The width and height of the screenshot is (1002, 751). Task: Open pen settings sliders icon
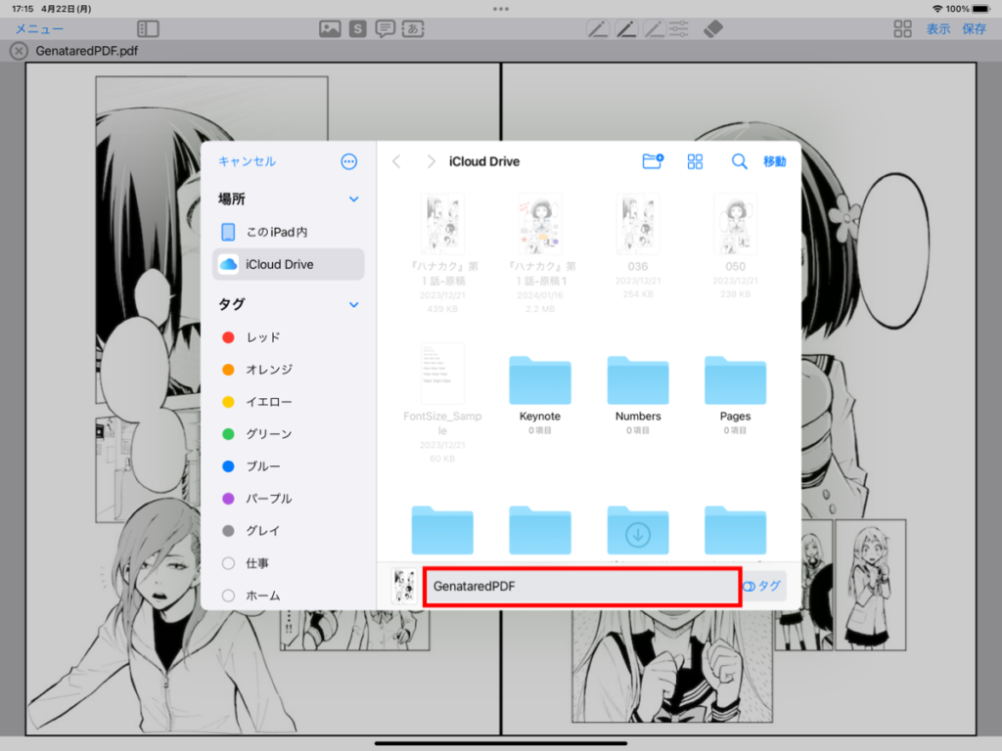point(679,28)
